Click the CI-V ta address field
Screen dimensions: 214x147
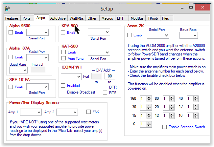pyautogui.click(x=110, y=76)
